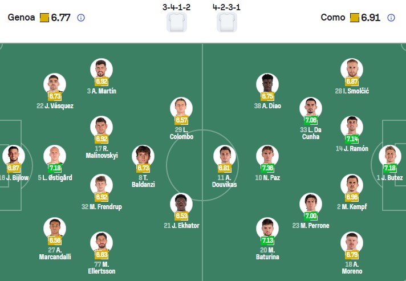Click the info icon next to Genoa rating
Screen dimensions: 406x281
tap(81, 18)
